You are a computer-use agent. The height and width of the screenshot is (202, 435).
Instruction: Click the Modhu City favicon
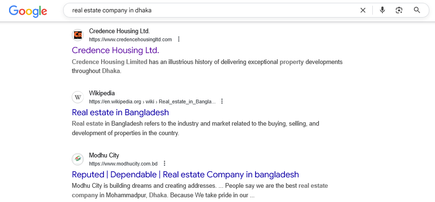78,159
